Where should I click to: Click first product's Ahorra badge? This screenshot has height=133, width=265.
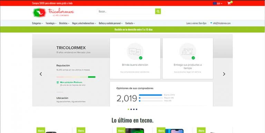[x=41, y=130]
